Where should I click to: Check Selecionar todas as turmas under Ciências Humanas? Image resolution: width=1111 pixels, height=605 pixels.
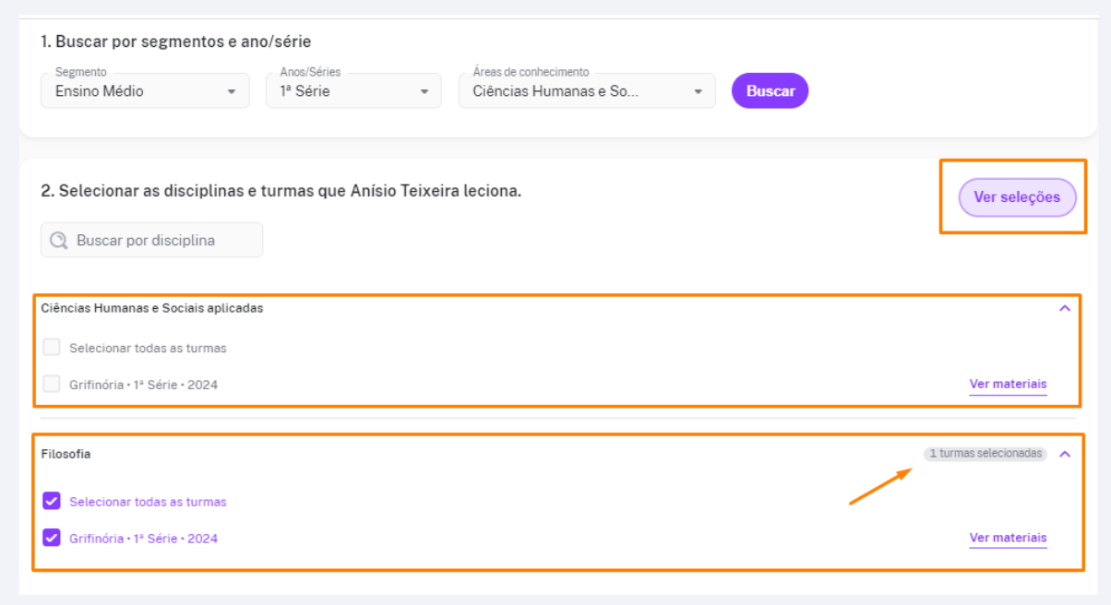click(52, 348)
